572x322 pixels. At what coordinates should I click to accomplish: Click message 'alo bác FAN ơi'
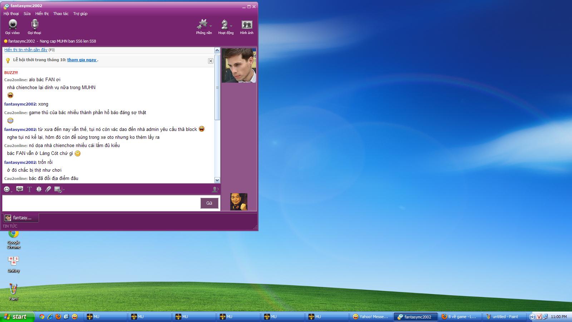[x=45, y=79]
